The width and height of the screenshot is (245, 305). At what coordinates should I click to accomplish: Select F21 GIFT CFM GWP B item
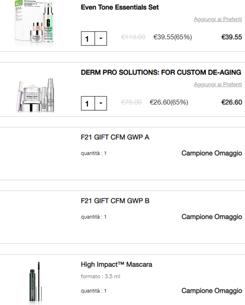115,201
